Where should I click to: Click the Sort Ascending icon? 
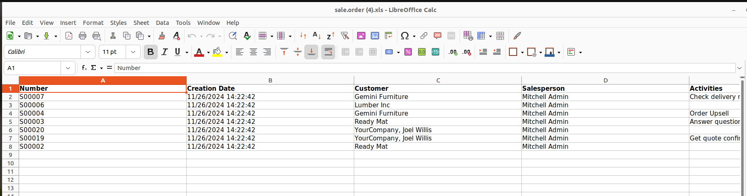pos(317,36)
